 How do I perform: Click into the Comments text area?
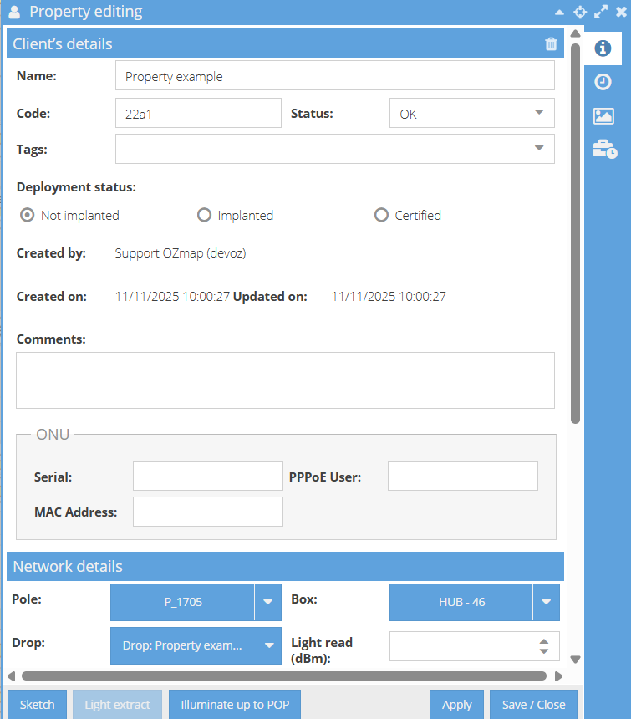[x=286, y=380]
